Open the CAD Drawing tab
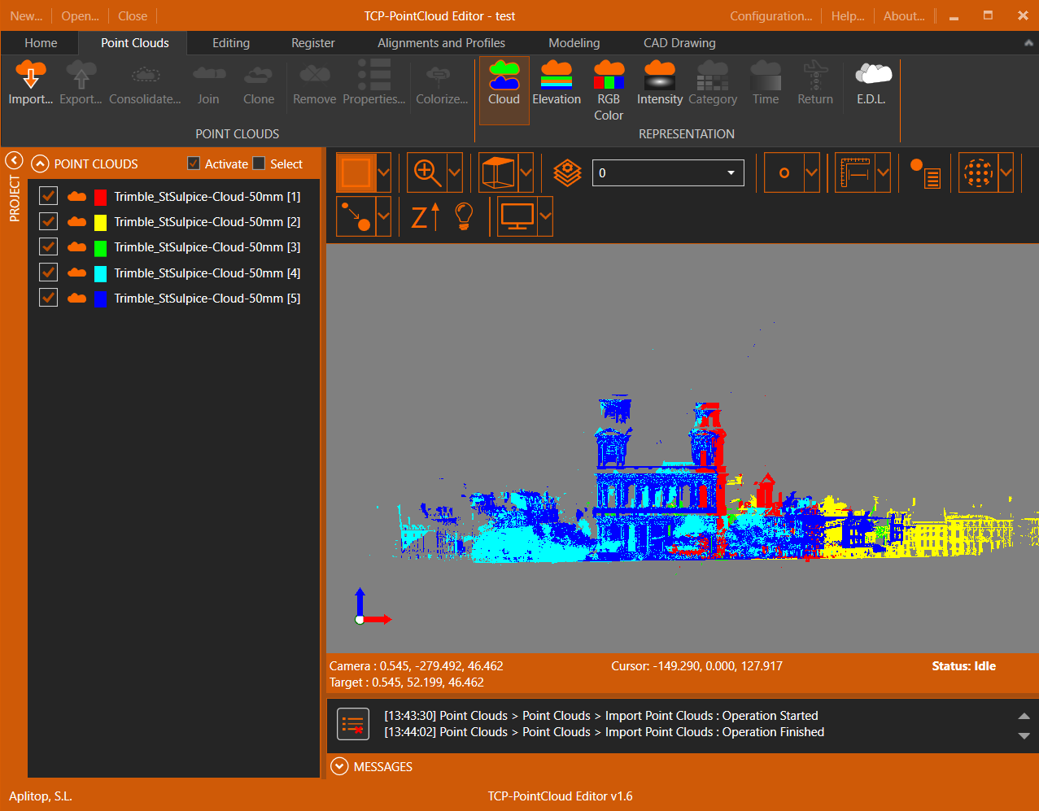Screen dimensions: 1039x811 coord(679,43)
